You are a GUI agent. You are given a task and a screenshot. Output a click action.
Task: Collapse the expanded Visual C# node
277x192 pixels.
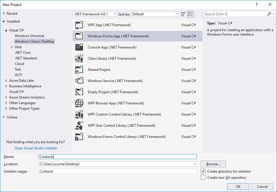(6, 30)
